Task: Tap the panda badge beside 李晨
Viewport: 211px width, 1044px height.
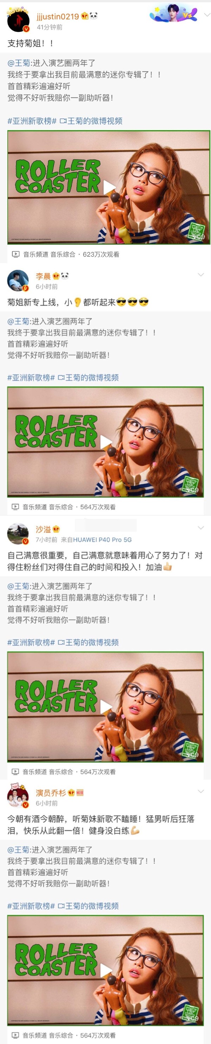Action: (65, 276)
